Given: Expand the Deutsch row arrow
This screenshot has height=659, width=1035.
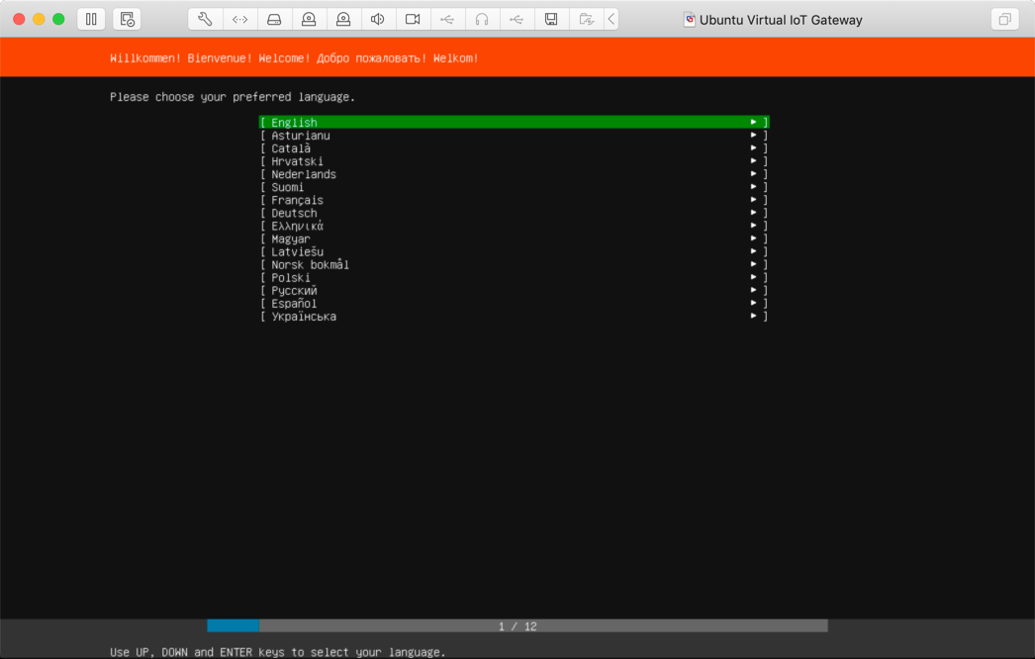Looking at the screenshot, I should 753,213.
